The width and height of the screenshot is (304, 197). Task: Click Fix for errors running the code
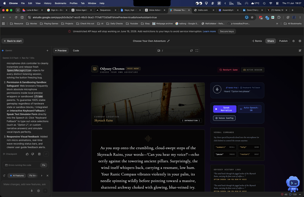click(44, 165)
